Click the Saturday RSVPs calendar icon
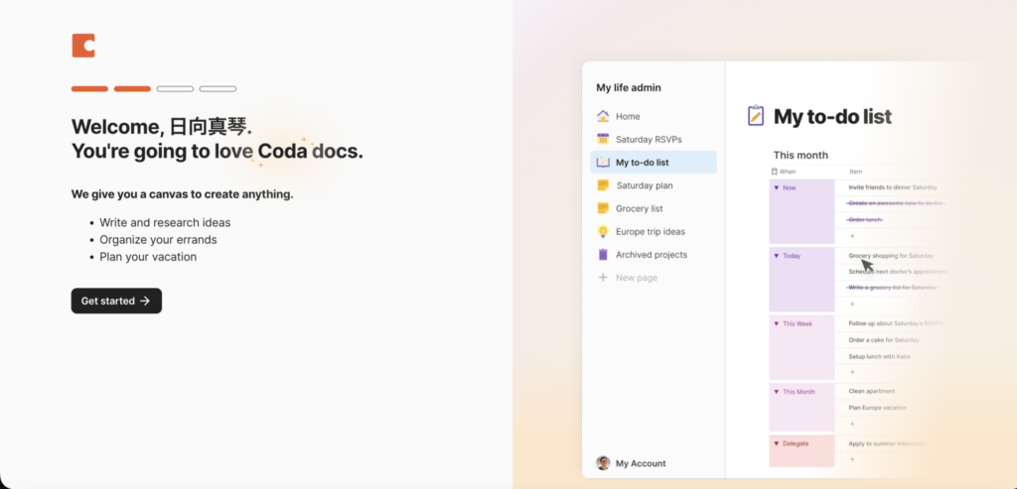The width and height of the screenshot is (1017, 489). (x=603, y=140)
